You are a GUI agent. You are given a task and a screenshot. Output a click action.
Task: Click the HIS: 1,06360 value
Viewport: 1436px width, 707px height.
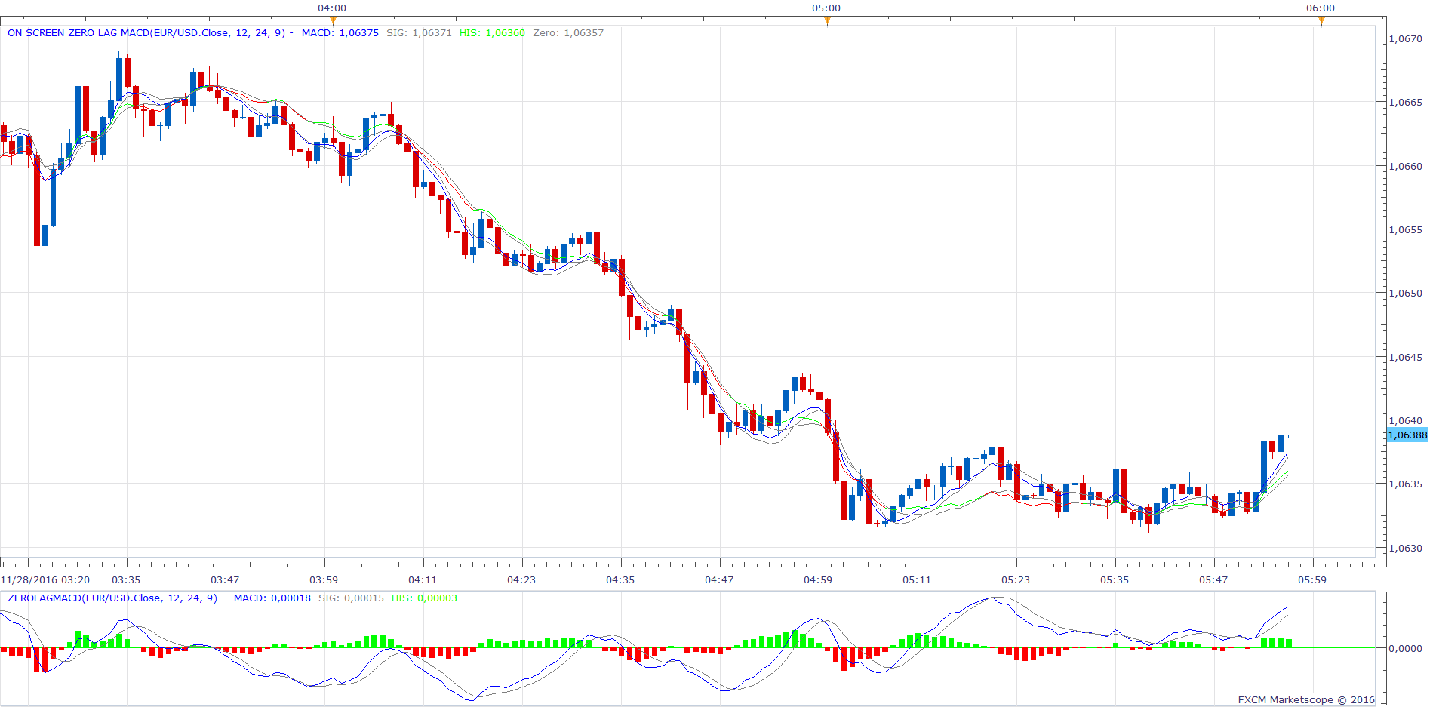coord(492,33)
